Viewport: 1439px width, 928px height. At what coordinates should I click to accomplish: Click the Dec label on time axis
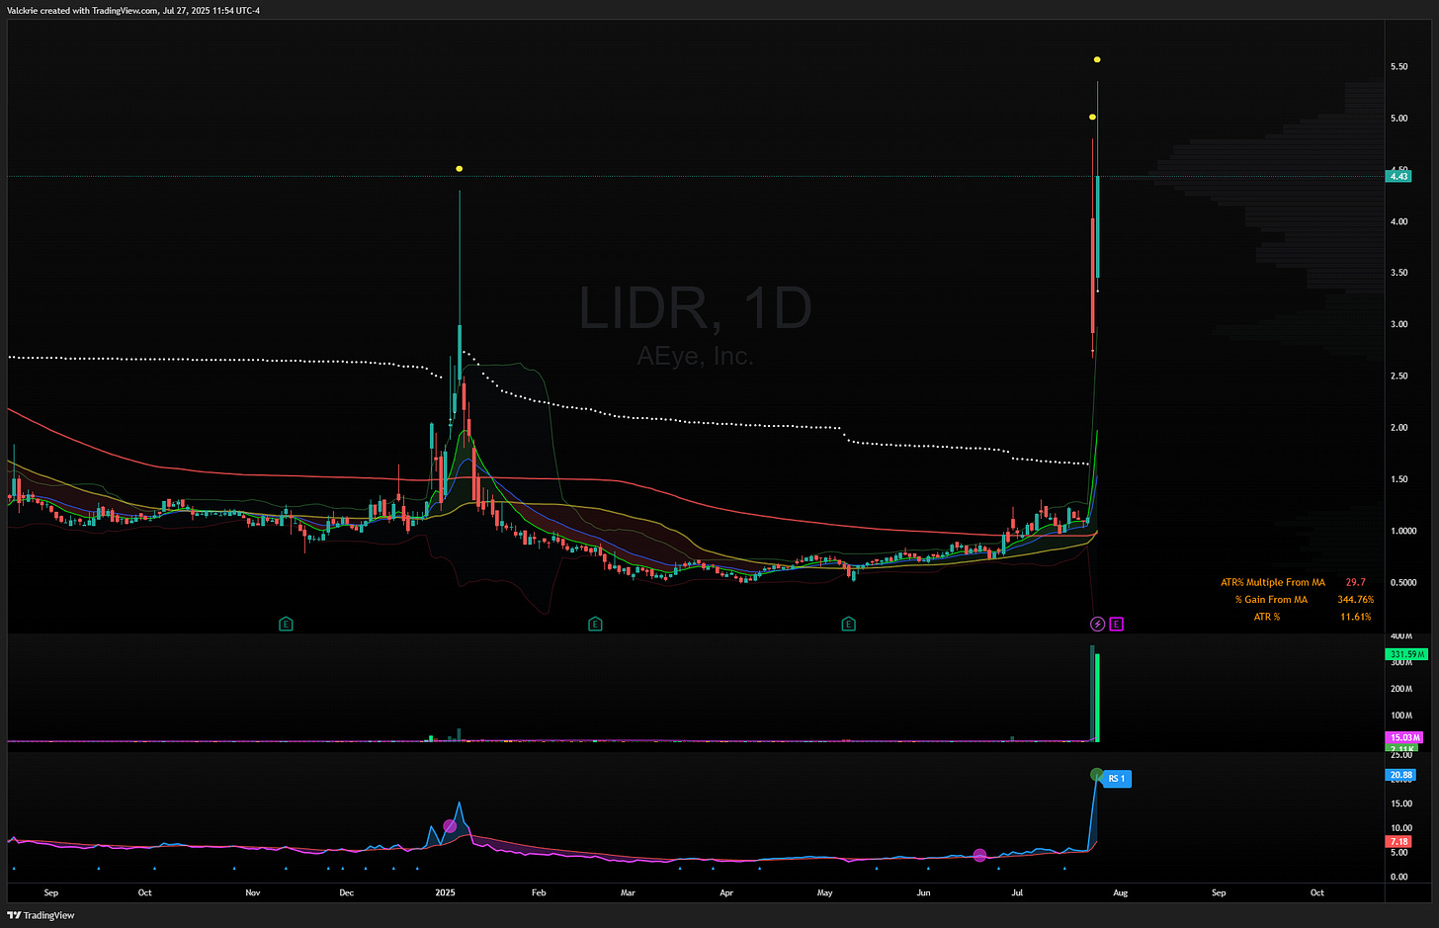tap(346, 892)
